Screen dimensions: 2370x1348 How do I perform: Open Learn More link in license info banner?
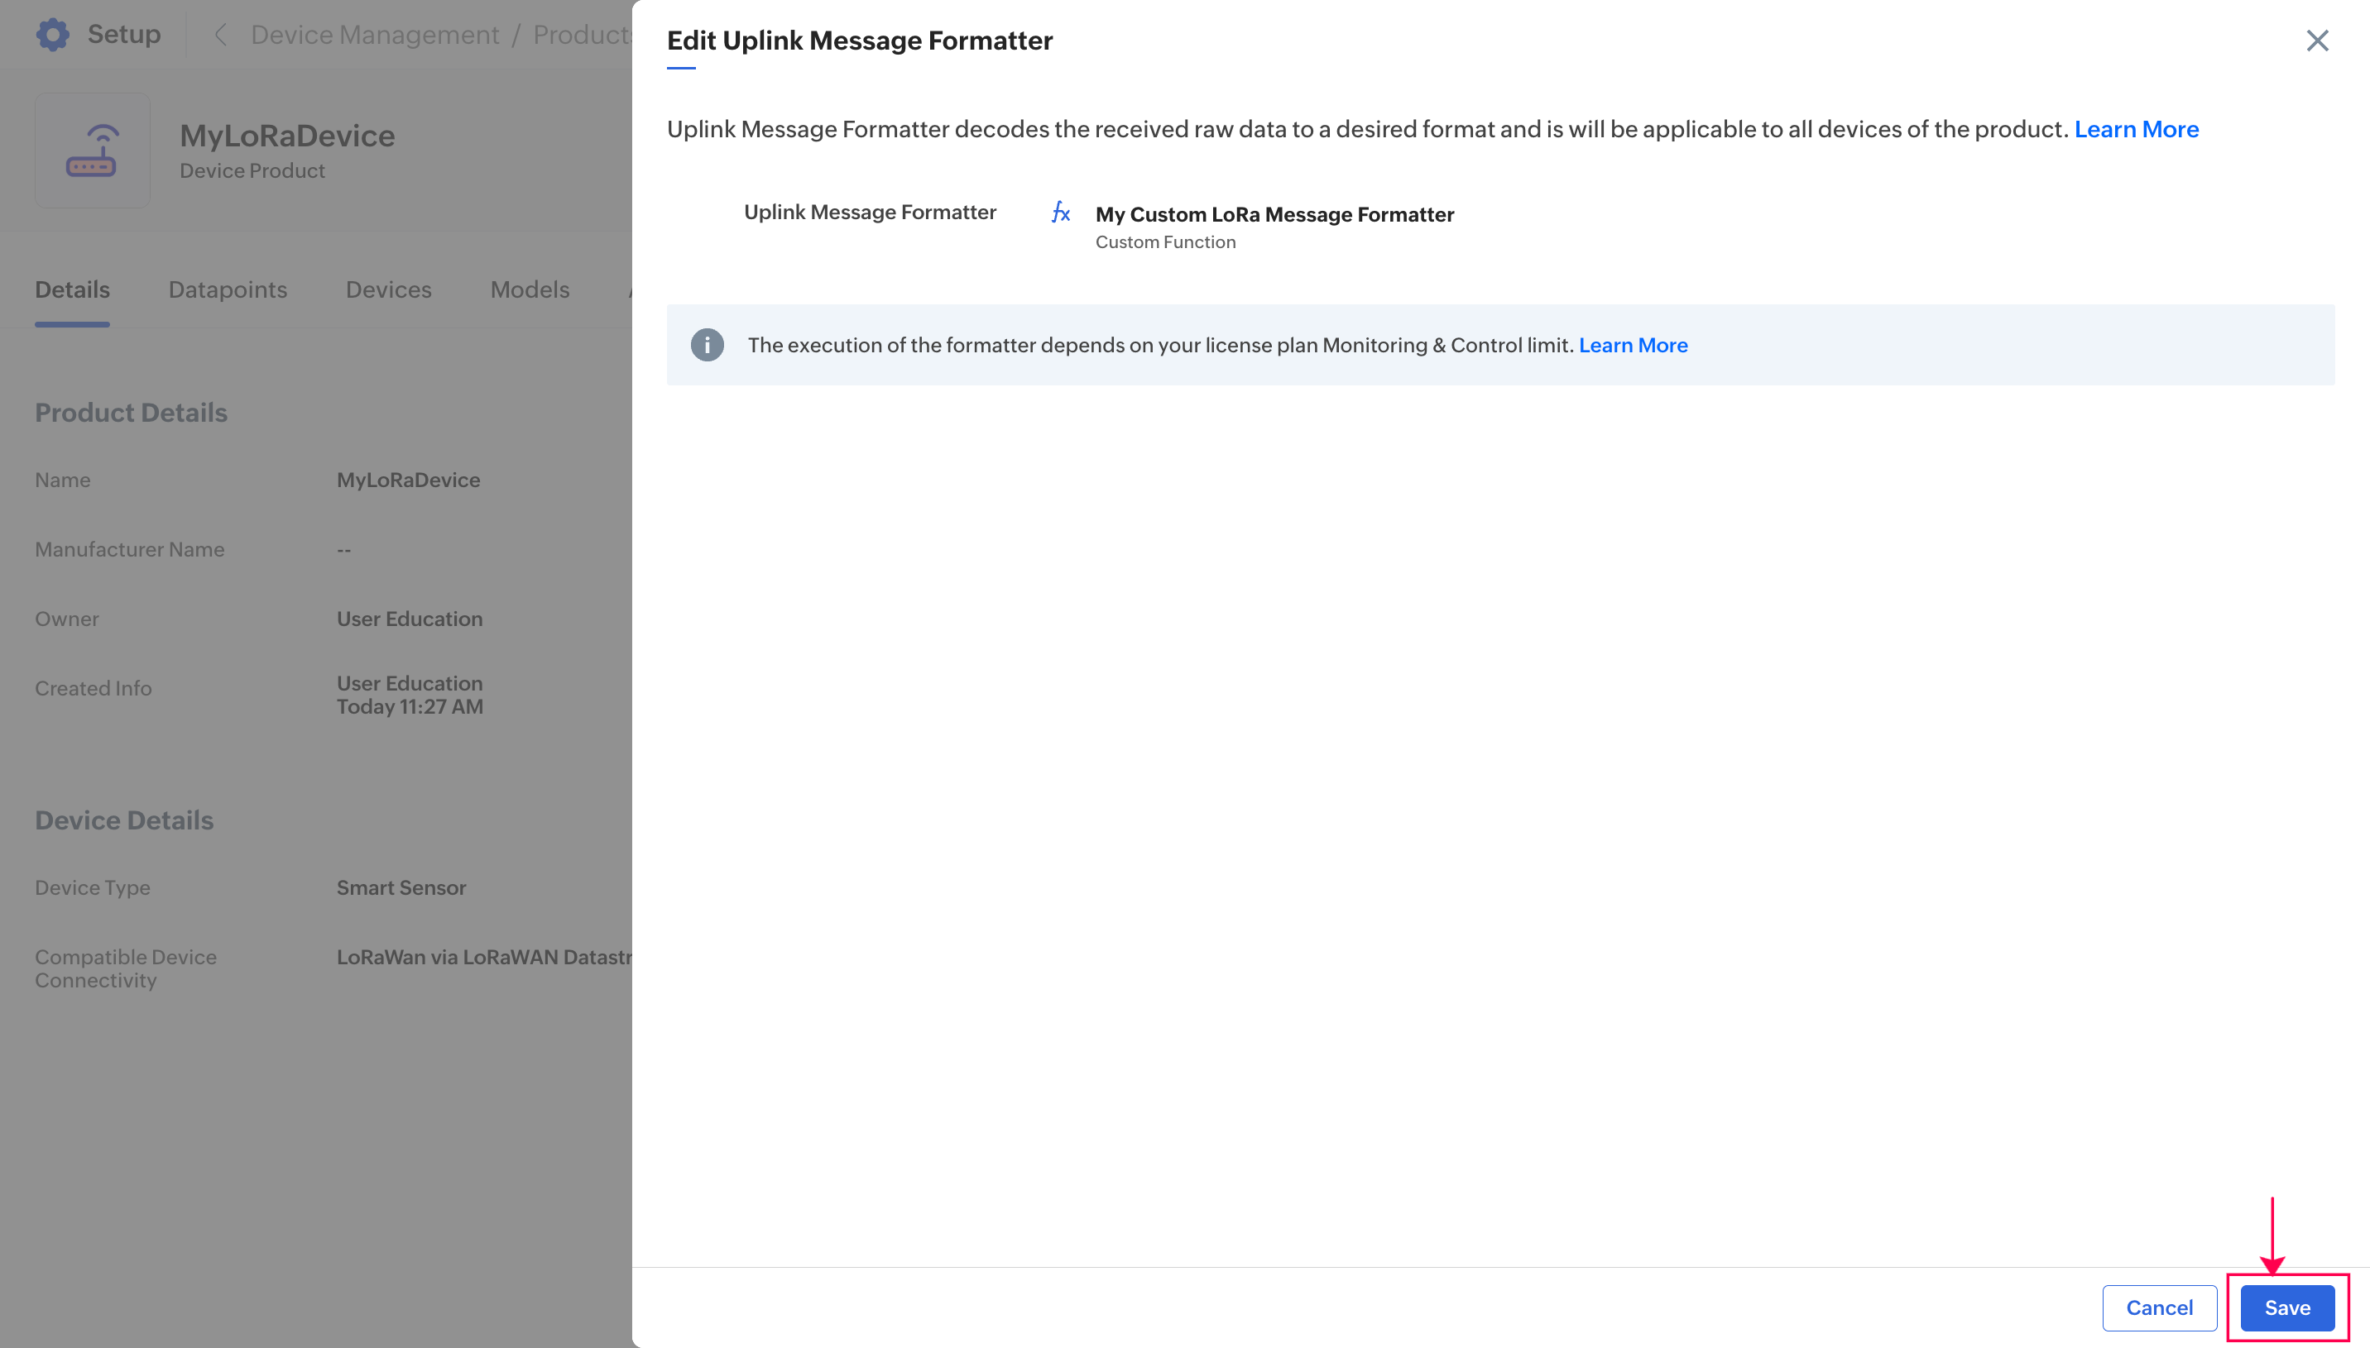pos(1633,346)
